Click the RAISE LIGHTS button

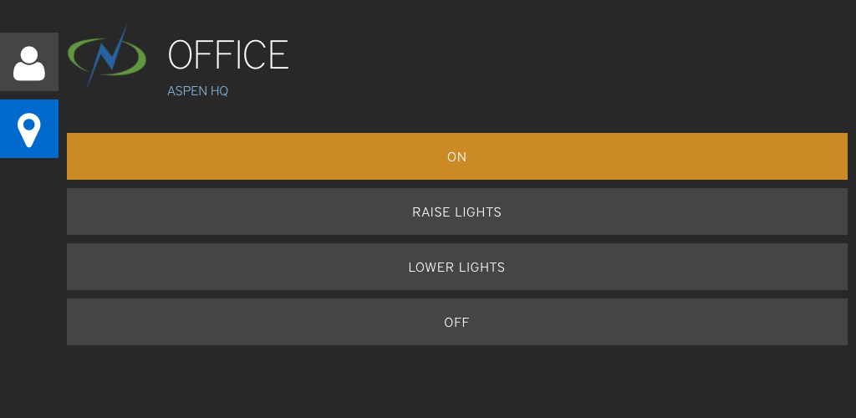[x=457, y=212]
